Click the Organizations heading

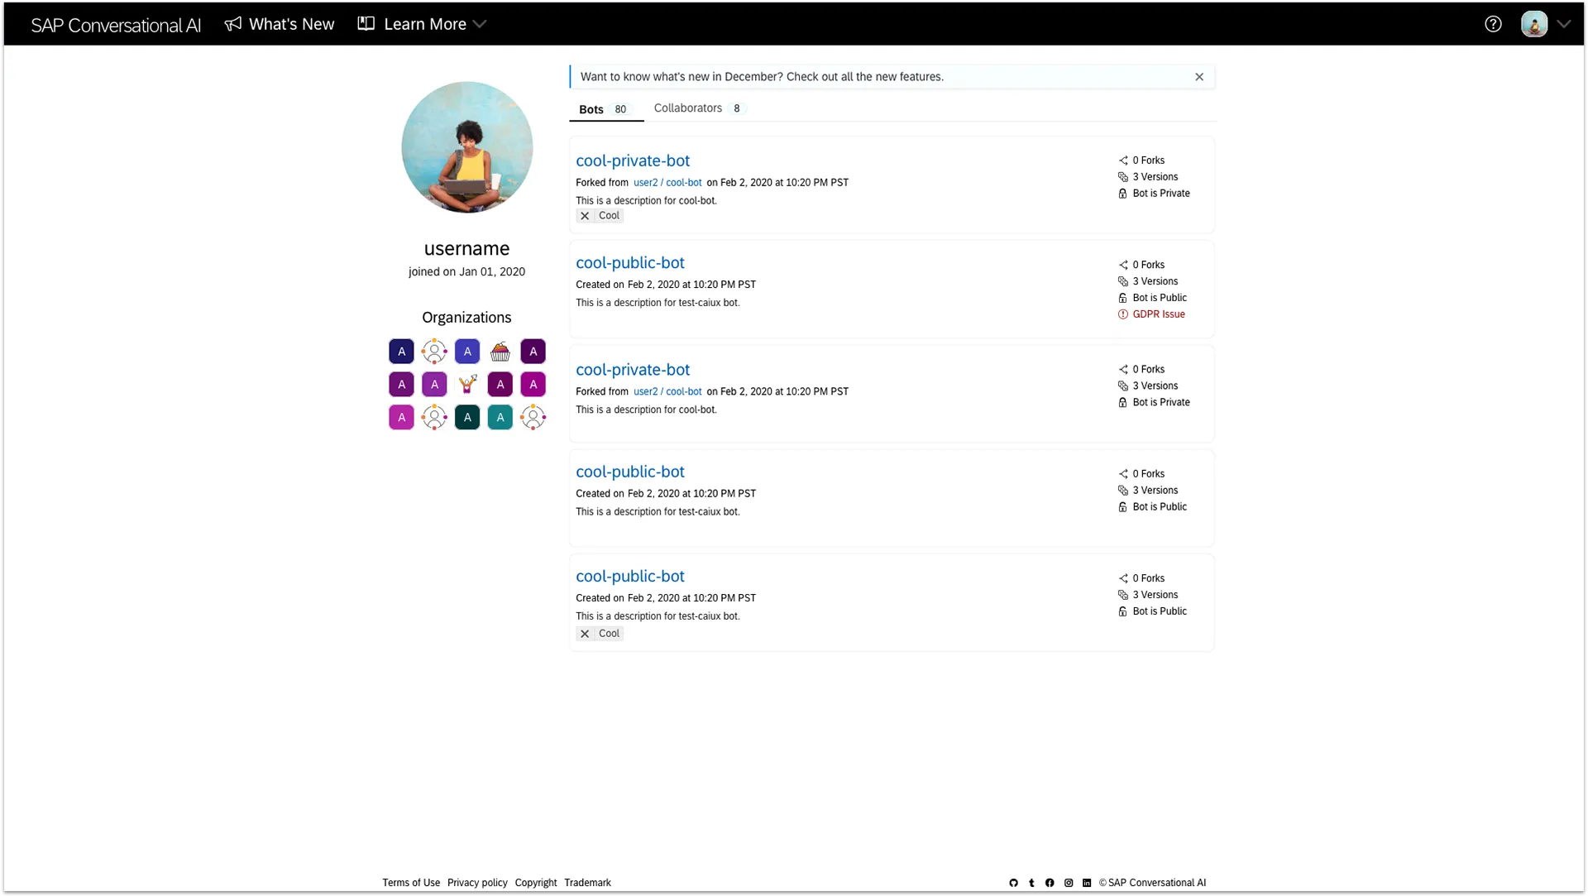[x=466, y=318]
